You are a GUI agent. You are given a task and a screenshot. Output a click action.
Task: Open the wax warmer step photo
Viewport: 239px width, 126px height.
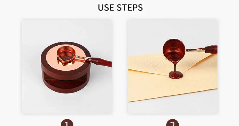[x=67, y=66]
